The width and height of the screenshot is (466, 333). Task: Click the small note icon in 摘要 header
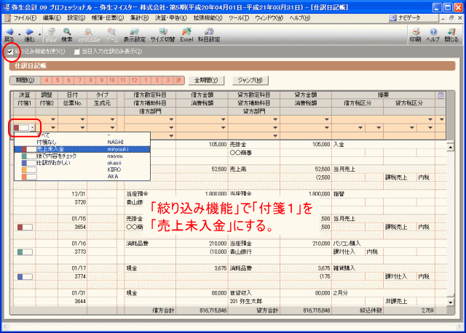tap(441, 95)
